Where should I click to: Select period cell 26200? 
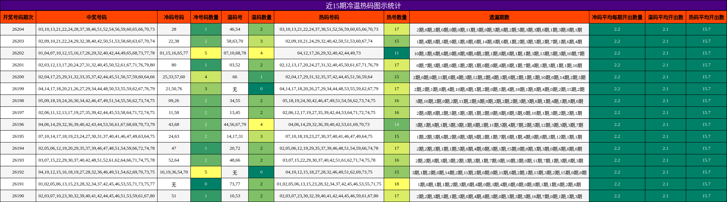point(18,77)
